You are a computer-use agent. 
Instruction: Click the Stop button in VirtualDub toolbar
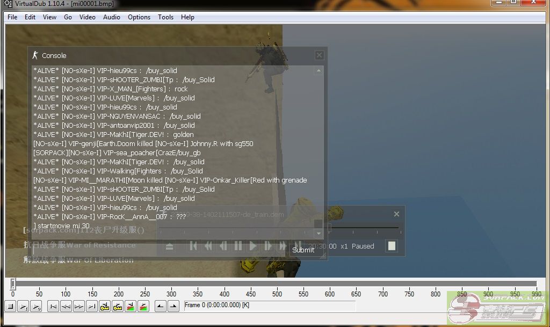(10, 307)
